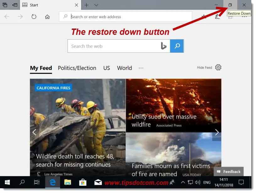256x193 pixels.
Task: Show next carousel slide arrow
Action: 217,132
